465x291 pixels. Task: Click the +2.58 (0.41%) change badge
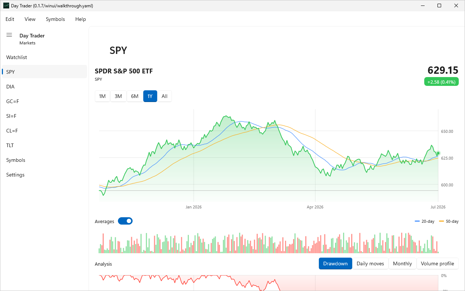tap(441, 82)
